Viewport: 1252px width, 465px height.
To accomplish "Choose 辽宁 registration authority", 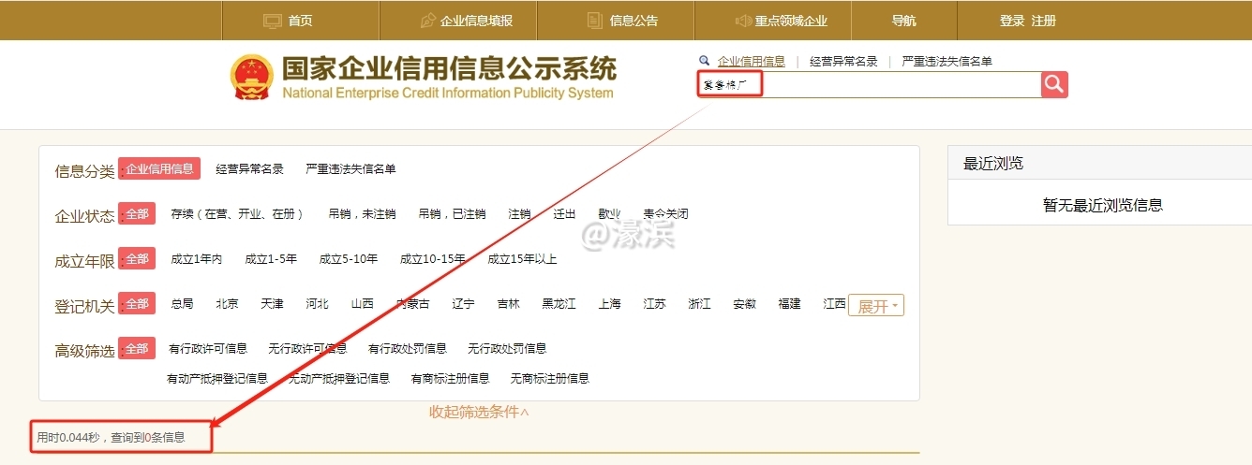I will pos(463,304).
